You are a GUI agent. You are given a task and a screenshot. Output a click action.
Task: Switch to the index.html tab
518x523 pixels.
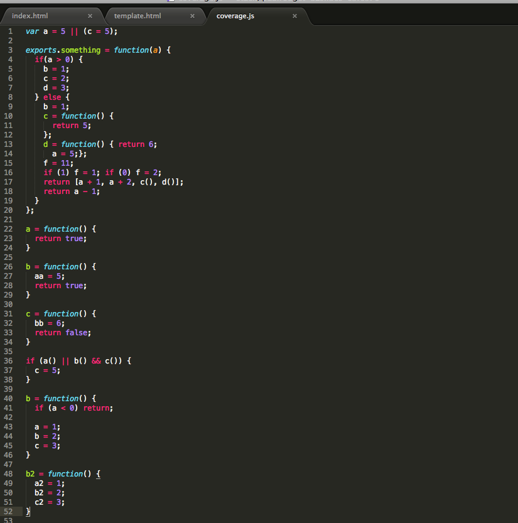(x=30, y=16)
